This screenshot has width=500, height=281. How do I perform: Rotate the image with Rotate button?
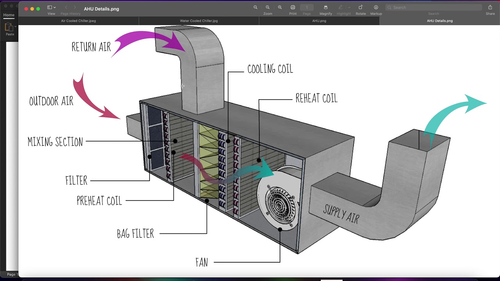point(361,7)
